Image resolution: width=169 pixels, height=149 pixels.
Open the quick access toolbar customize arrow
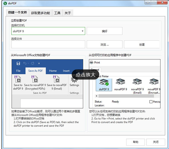tap(39, 63)
